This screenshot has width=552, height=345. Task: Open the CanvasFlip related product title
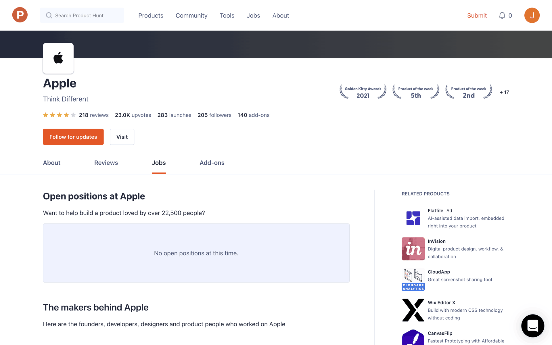(440, 333)
